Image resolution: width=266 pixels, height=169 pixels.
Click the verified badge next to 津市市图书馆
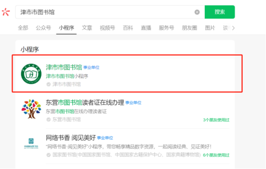click(x=48, y=84)
